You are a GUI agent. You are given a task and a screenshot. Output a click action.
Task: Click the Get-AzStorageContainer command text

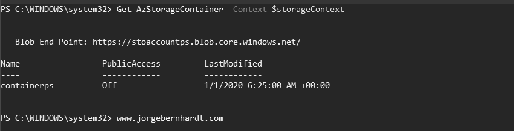(170, 10)
